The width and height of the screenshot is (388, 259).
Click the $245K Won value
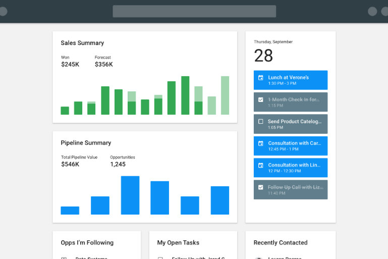(70, 65)
